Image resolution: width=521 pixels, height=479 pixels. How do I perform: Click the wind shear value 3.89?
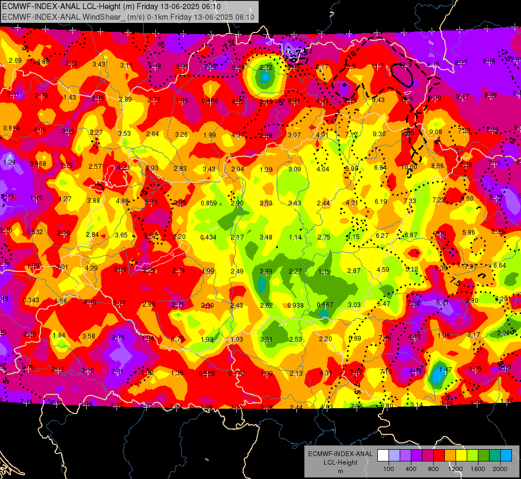pos(266,271)
